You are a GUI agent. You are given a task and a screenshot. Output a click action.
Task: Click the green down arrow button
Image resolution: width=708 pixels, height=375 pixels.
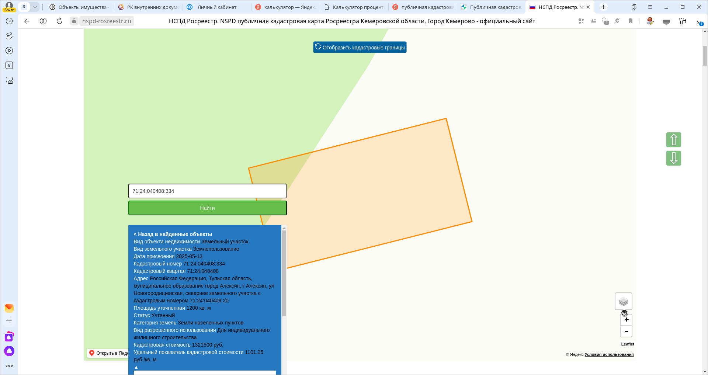[673, 158]
